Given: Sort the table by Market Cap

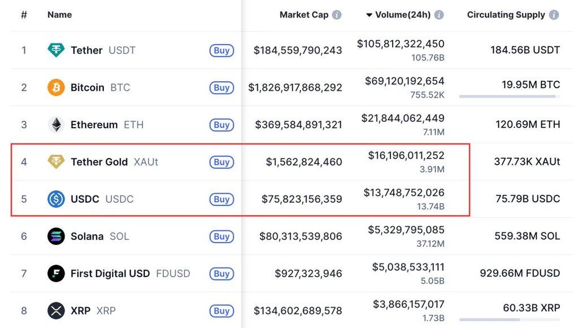Looking at the screenshot, I should pyautogui.click(x=303, y=15).
